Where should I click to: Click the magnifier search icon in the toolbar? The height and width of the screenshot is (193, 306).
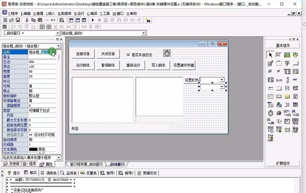62,20
